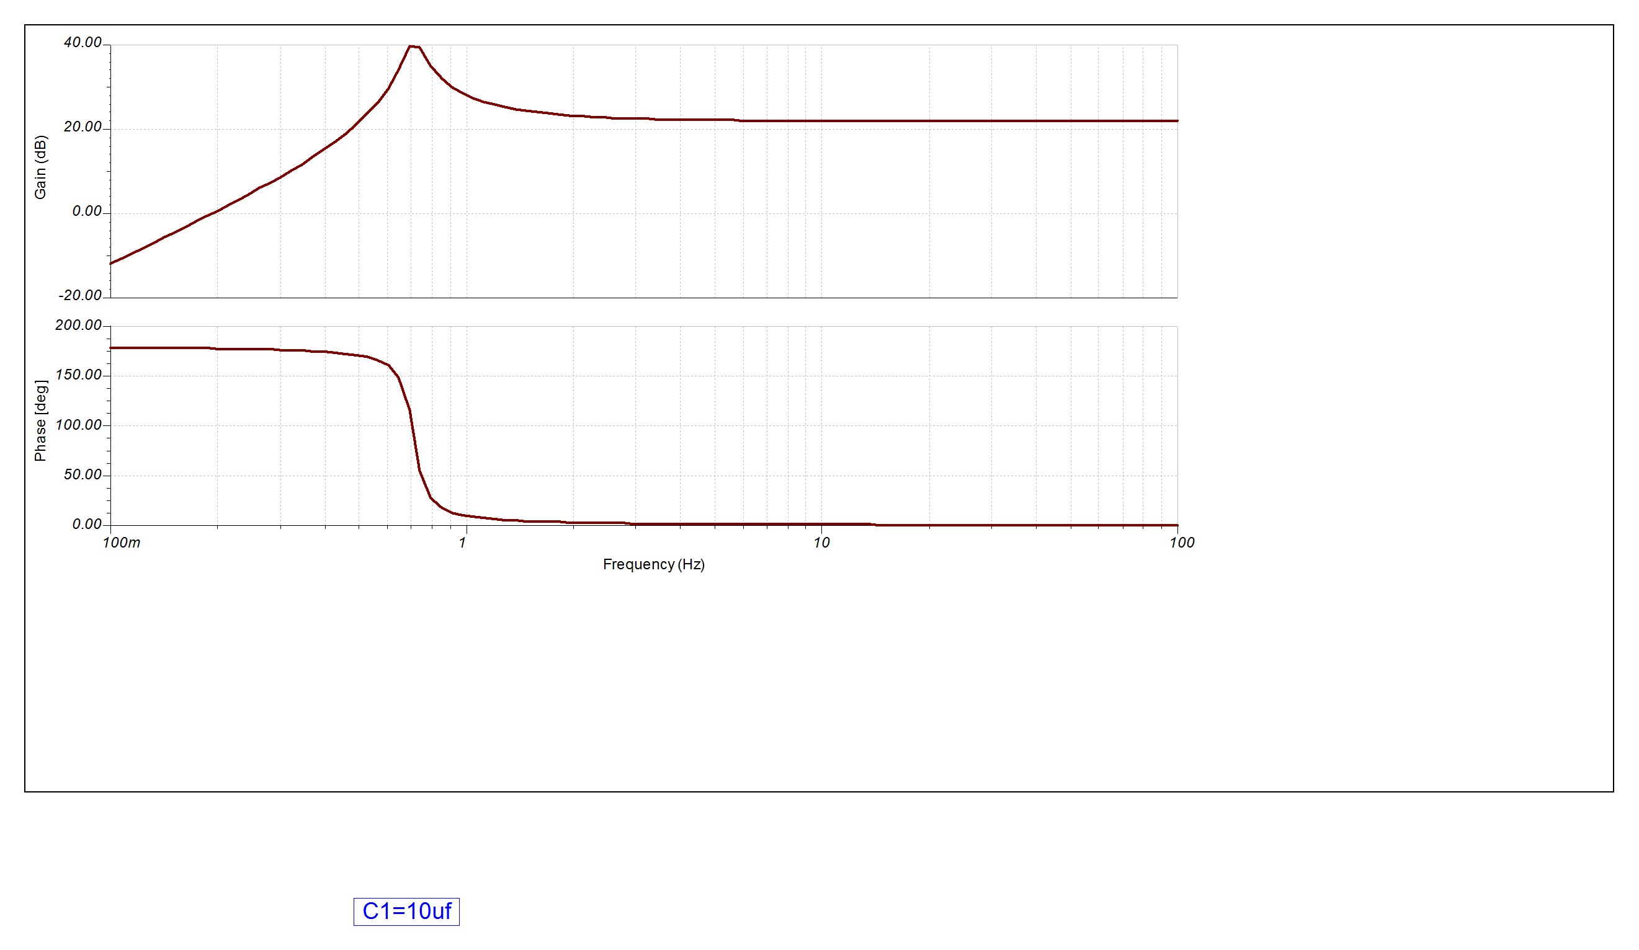
Task: Click the resonance peak of the gain curve
Action: (x=414, y=47)
